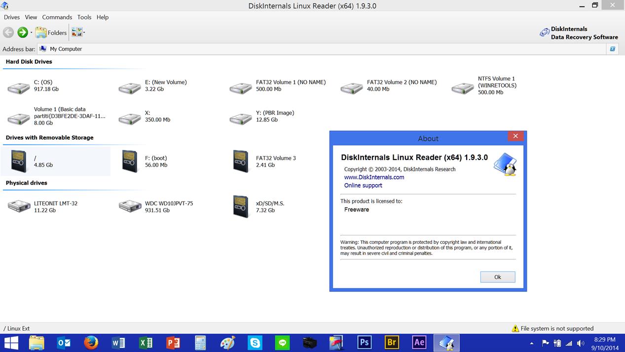Select the E: (New Volume) drive
Viewport: 625px width, 352px height.
click(x=153, y=86)
